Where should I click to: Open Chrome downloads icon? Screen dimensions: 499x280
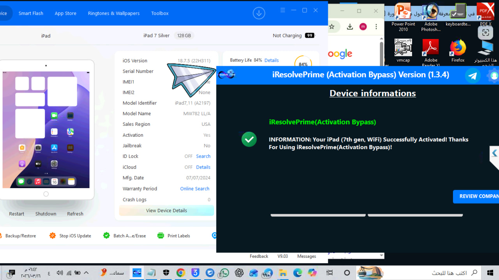(350, 26)
